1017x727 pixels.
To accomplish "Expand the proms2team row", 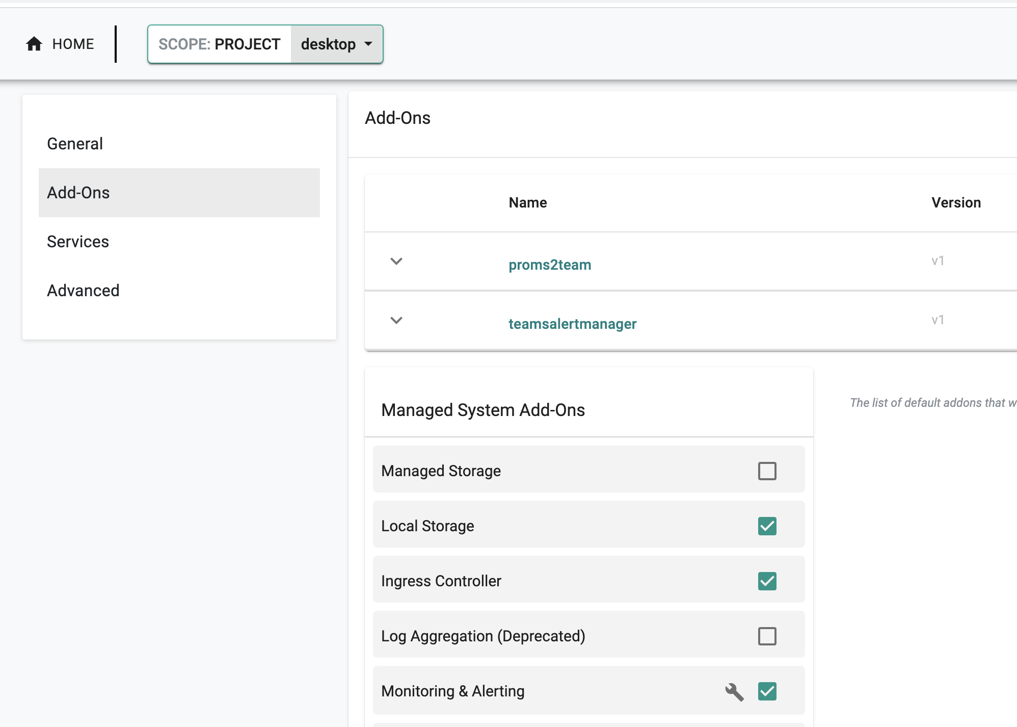I will click(396, 261).
